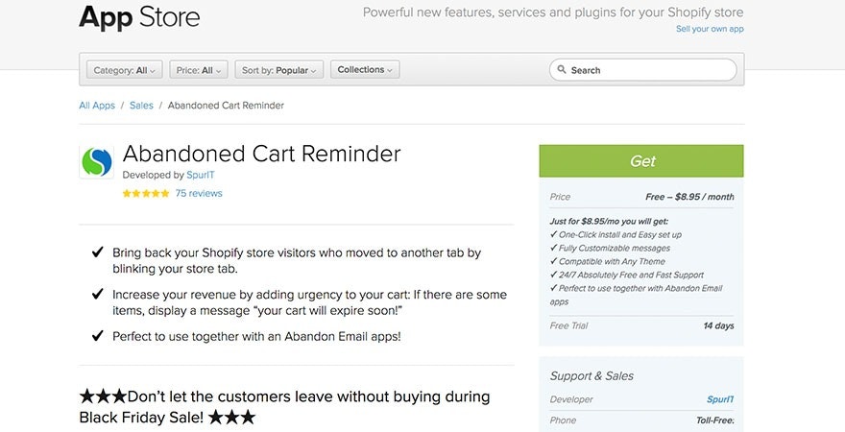
Task: Expand the Sort by: Popular dropdown
Action: (x=278, y=70)
